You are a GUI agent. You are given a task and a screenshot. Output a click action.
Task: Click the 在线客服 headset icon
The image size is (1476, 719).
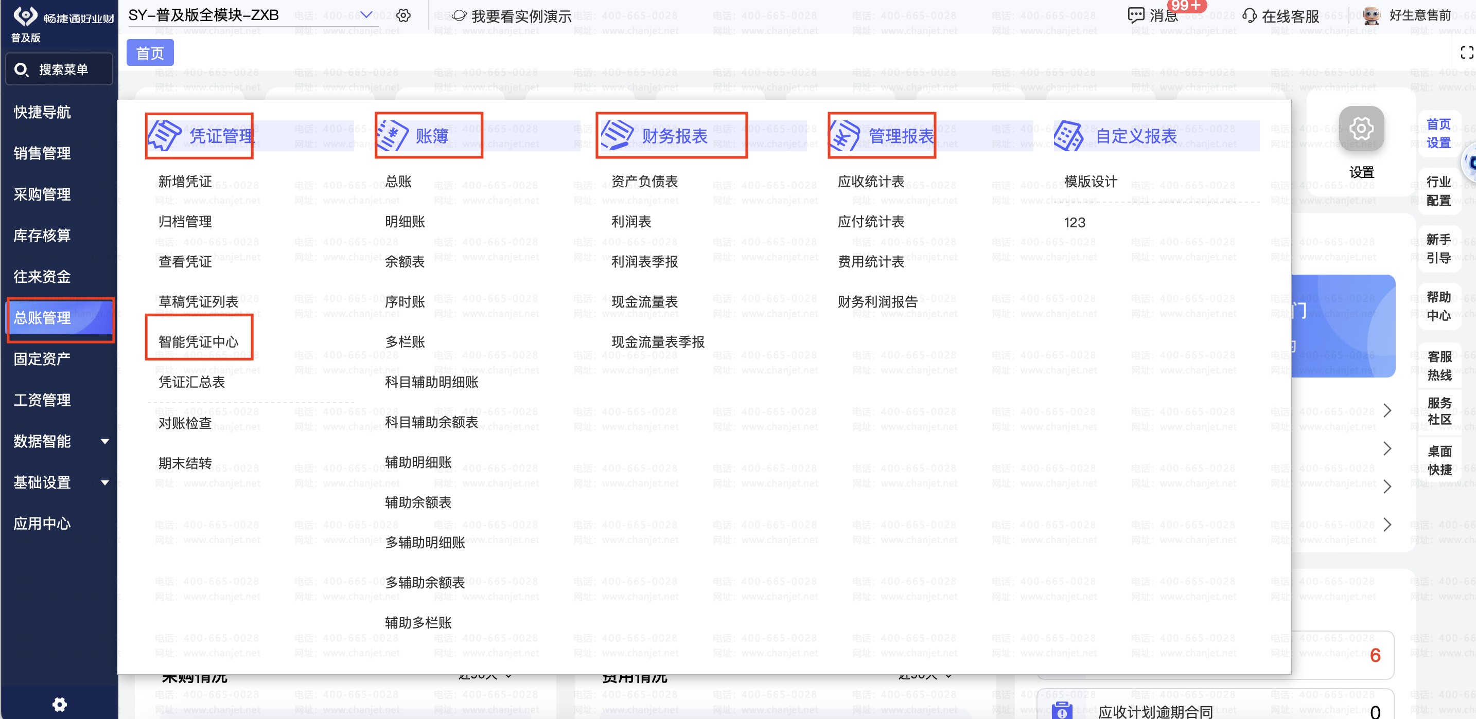(1249, 15)
